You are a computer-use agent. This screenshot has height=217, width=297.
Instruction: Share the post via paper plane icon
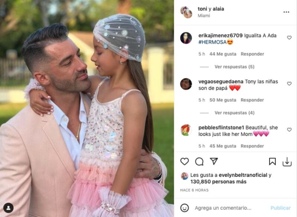[x=214, y=161]
